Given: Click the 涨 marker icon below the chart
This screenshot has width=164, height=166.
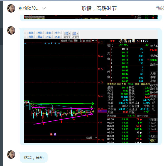Looking at the screenshot, I should [x=51, y=134].
